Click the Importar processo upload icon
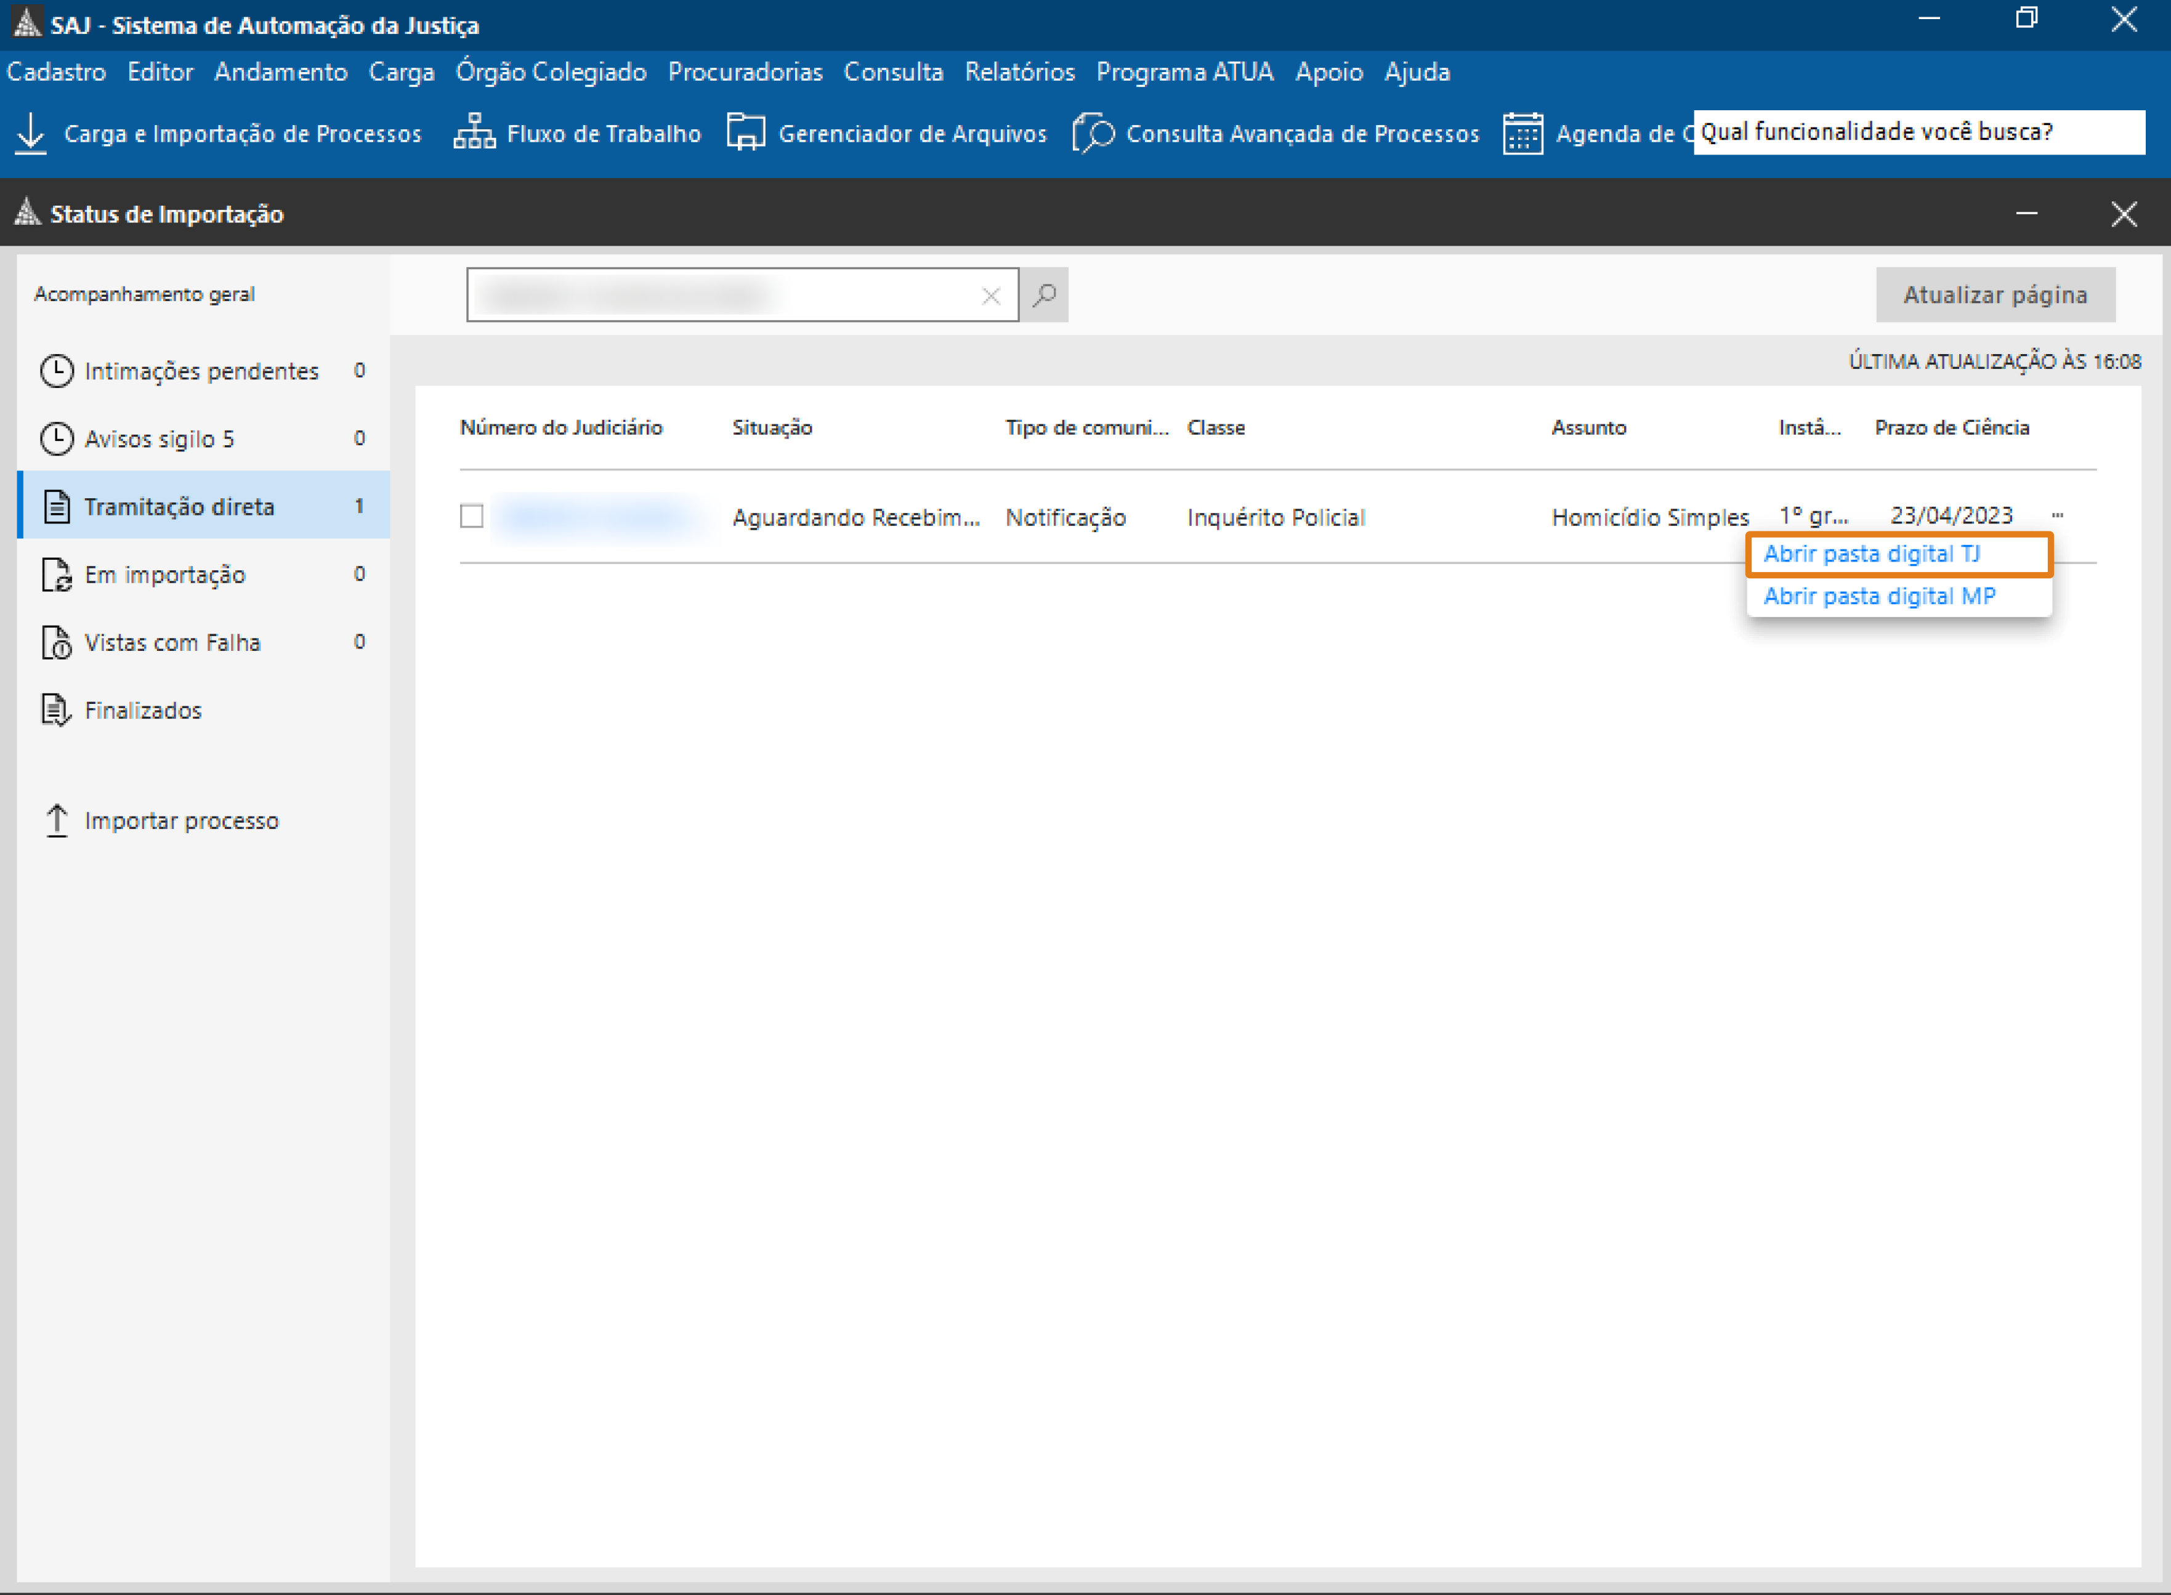Screen dimensions: 2171x1595 [x=57, y=821]
